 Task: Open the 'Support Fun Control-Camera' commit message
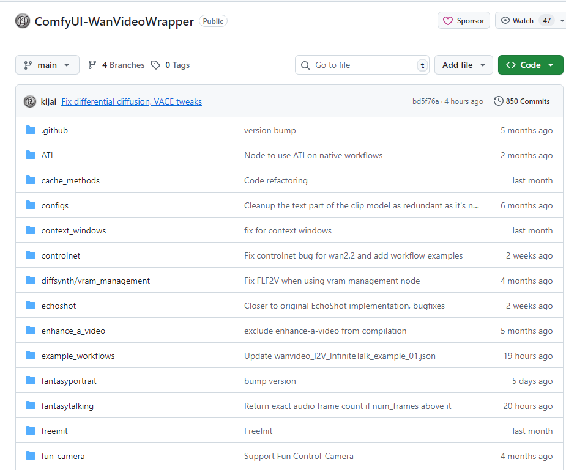pyautogui.click(x=299, y=457)
